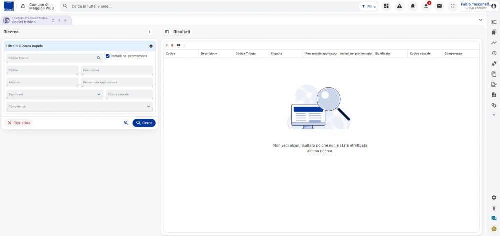
Task: Sort by the Competenza column header
Action: [461, 54]
